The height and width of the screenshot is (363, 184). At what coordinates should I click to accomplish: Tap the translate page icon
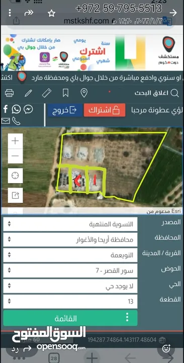point(167,21)
